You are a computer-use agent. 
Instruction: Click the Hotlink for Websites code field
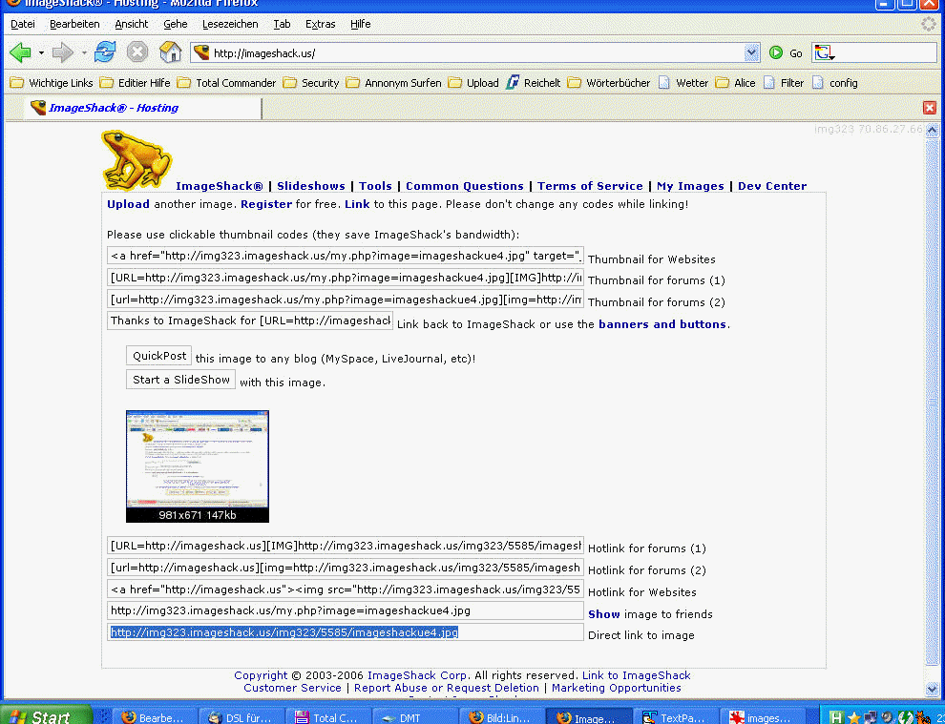coord(346,590)
